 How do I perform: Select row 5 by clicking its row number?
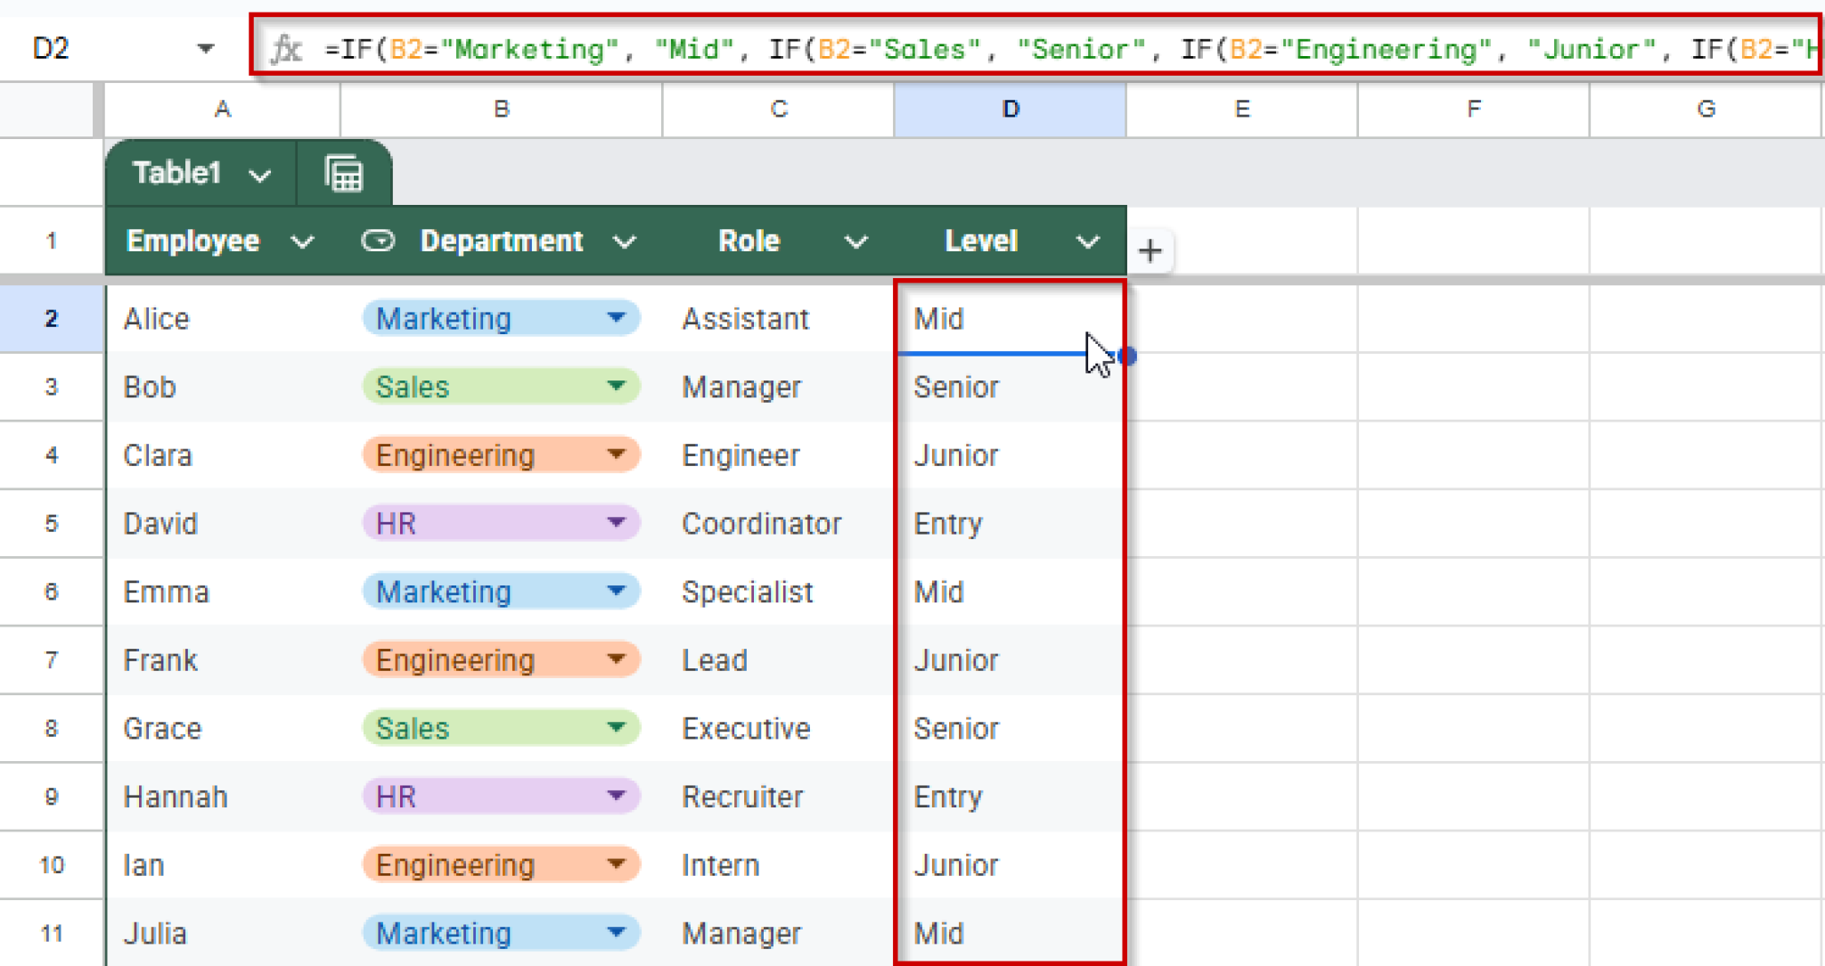(x=51, y=523)
